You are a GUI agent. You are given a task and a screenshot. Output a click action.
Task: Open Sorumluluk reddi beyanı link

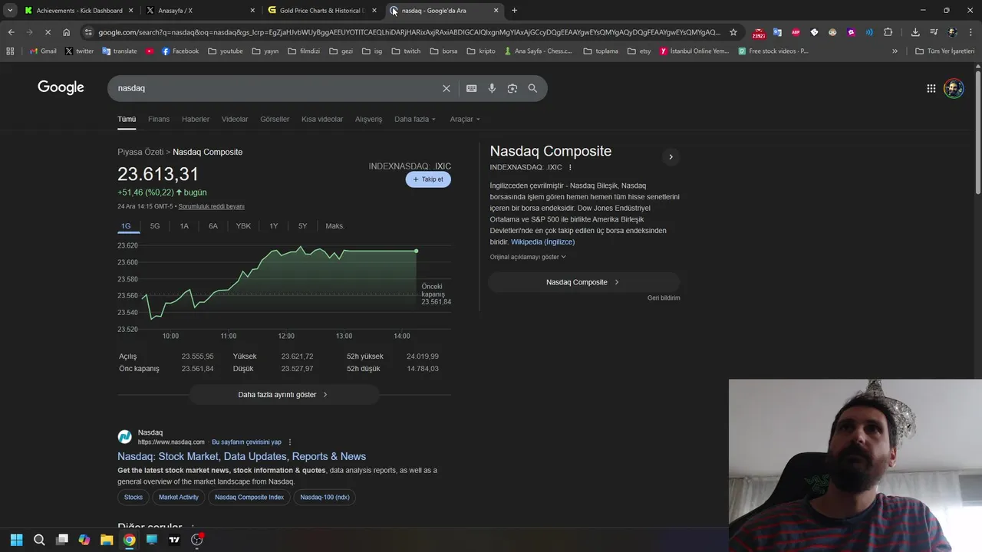pyautogui.click(x=212, y=207)
